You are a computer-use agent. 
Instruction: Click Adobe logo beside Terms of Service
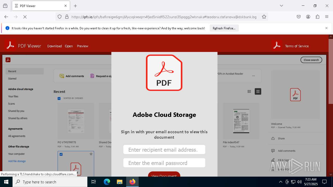[x=277, y=45]
